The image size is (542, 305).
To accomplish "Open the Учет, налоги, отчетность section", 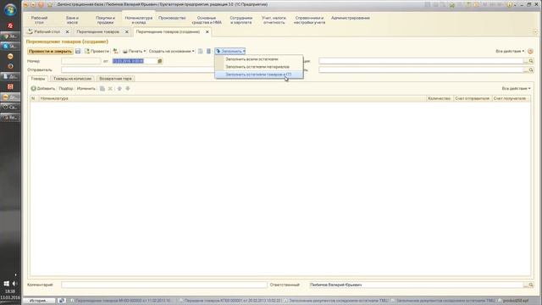I will point(274,20).
